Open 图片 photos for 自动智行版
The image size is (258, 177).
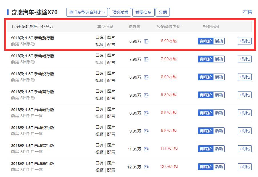coord(111,145)
